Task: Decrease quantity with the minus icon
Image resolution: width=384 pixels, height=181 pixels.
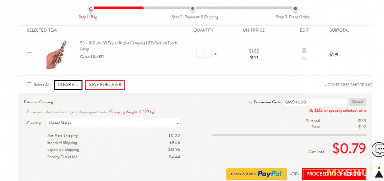Action: pos(192,54)
